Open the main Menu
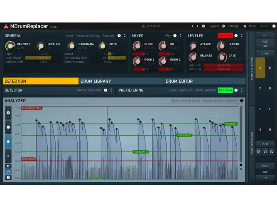This screenshot has height=208, width=277. (x=252, y=26)
